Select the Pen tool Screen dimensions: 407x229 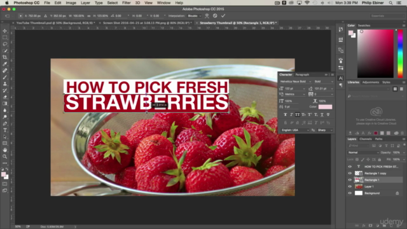point(4,123)
